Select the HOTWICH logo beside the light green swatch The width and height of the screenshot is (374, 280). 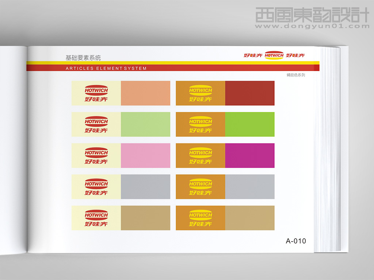point(96,124)
